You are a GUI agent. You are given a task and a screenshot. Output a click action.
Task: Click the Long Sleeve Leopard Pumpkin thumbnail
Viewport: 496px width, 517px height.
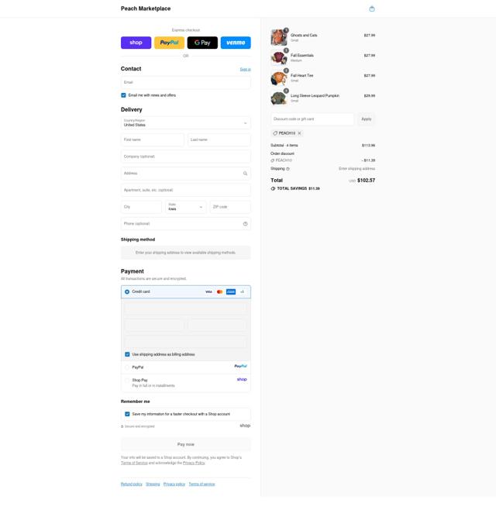[x=278, y=98]
